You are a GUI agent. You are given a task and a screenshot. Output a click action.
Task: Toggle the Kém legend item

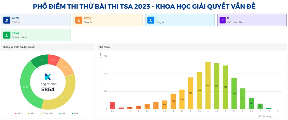(19, 113)
